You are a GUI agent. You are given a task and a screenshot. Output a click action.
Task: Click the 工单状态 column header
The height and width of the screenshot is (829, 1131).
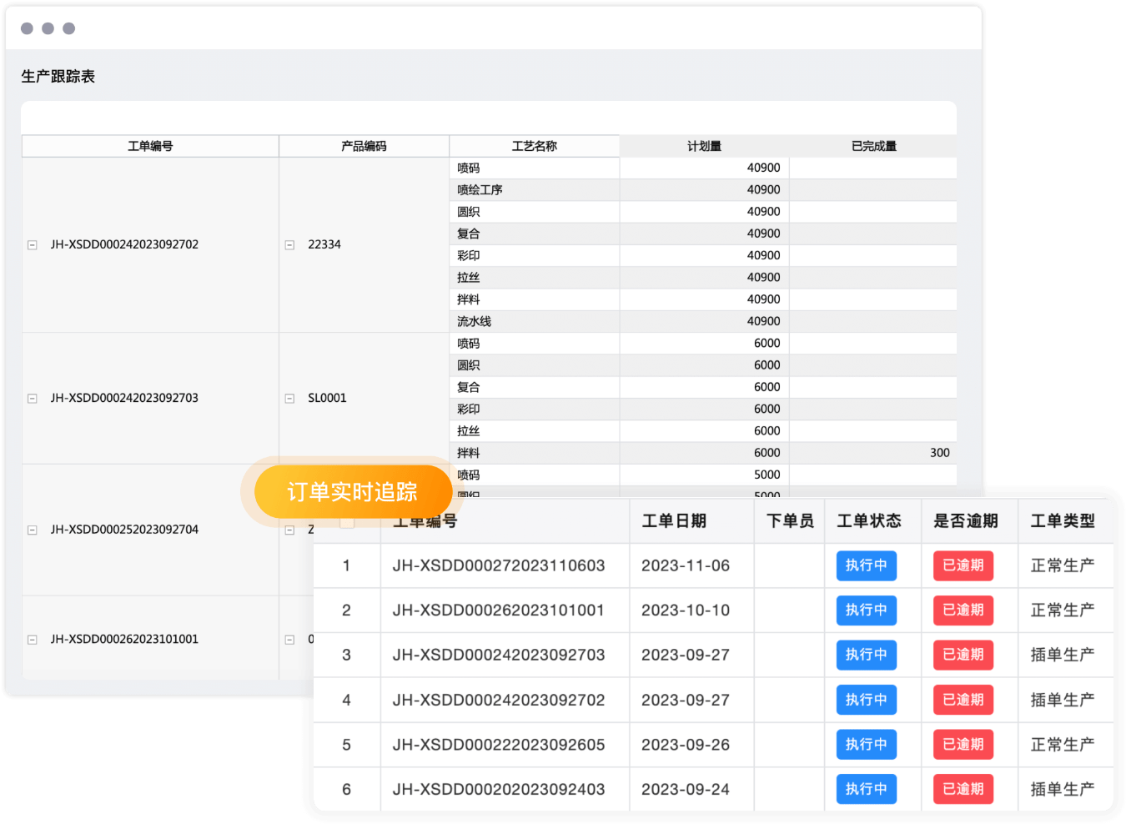point(869,521)
